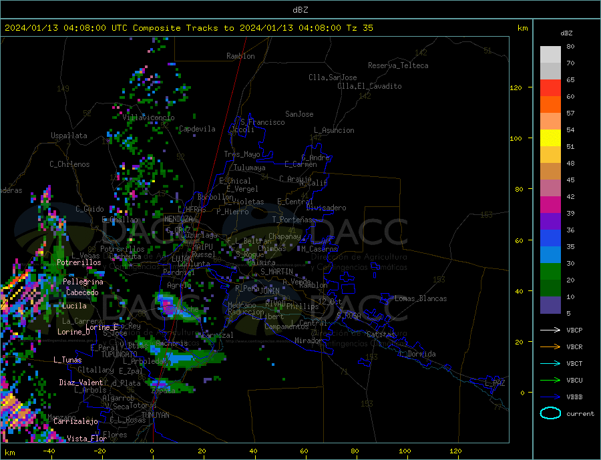This screenshot has width=601, height=460.
Task: Pick the red swatch between 65 and 60
Action: click(x=550, y=87)
